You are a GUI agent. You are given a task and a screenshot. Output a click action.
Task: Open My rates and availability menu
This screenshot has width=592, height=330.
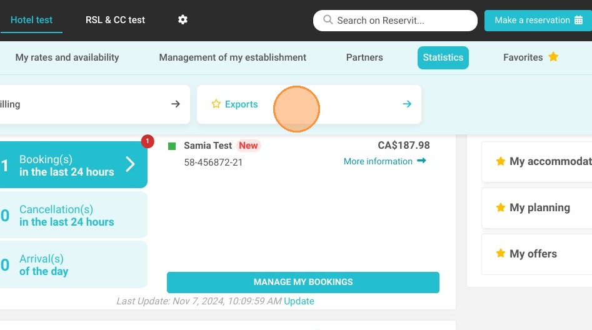click(68, 57)
